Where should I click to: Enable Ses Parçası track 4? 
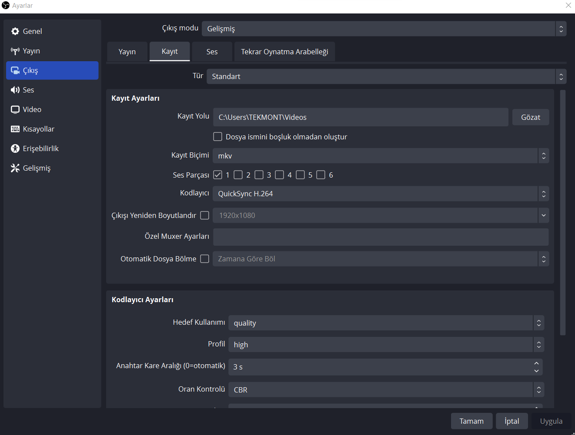pyautogui.click(x=280, y=175)
